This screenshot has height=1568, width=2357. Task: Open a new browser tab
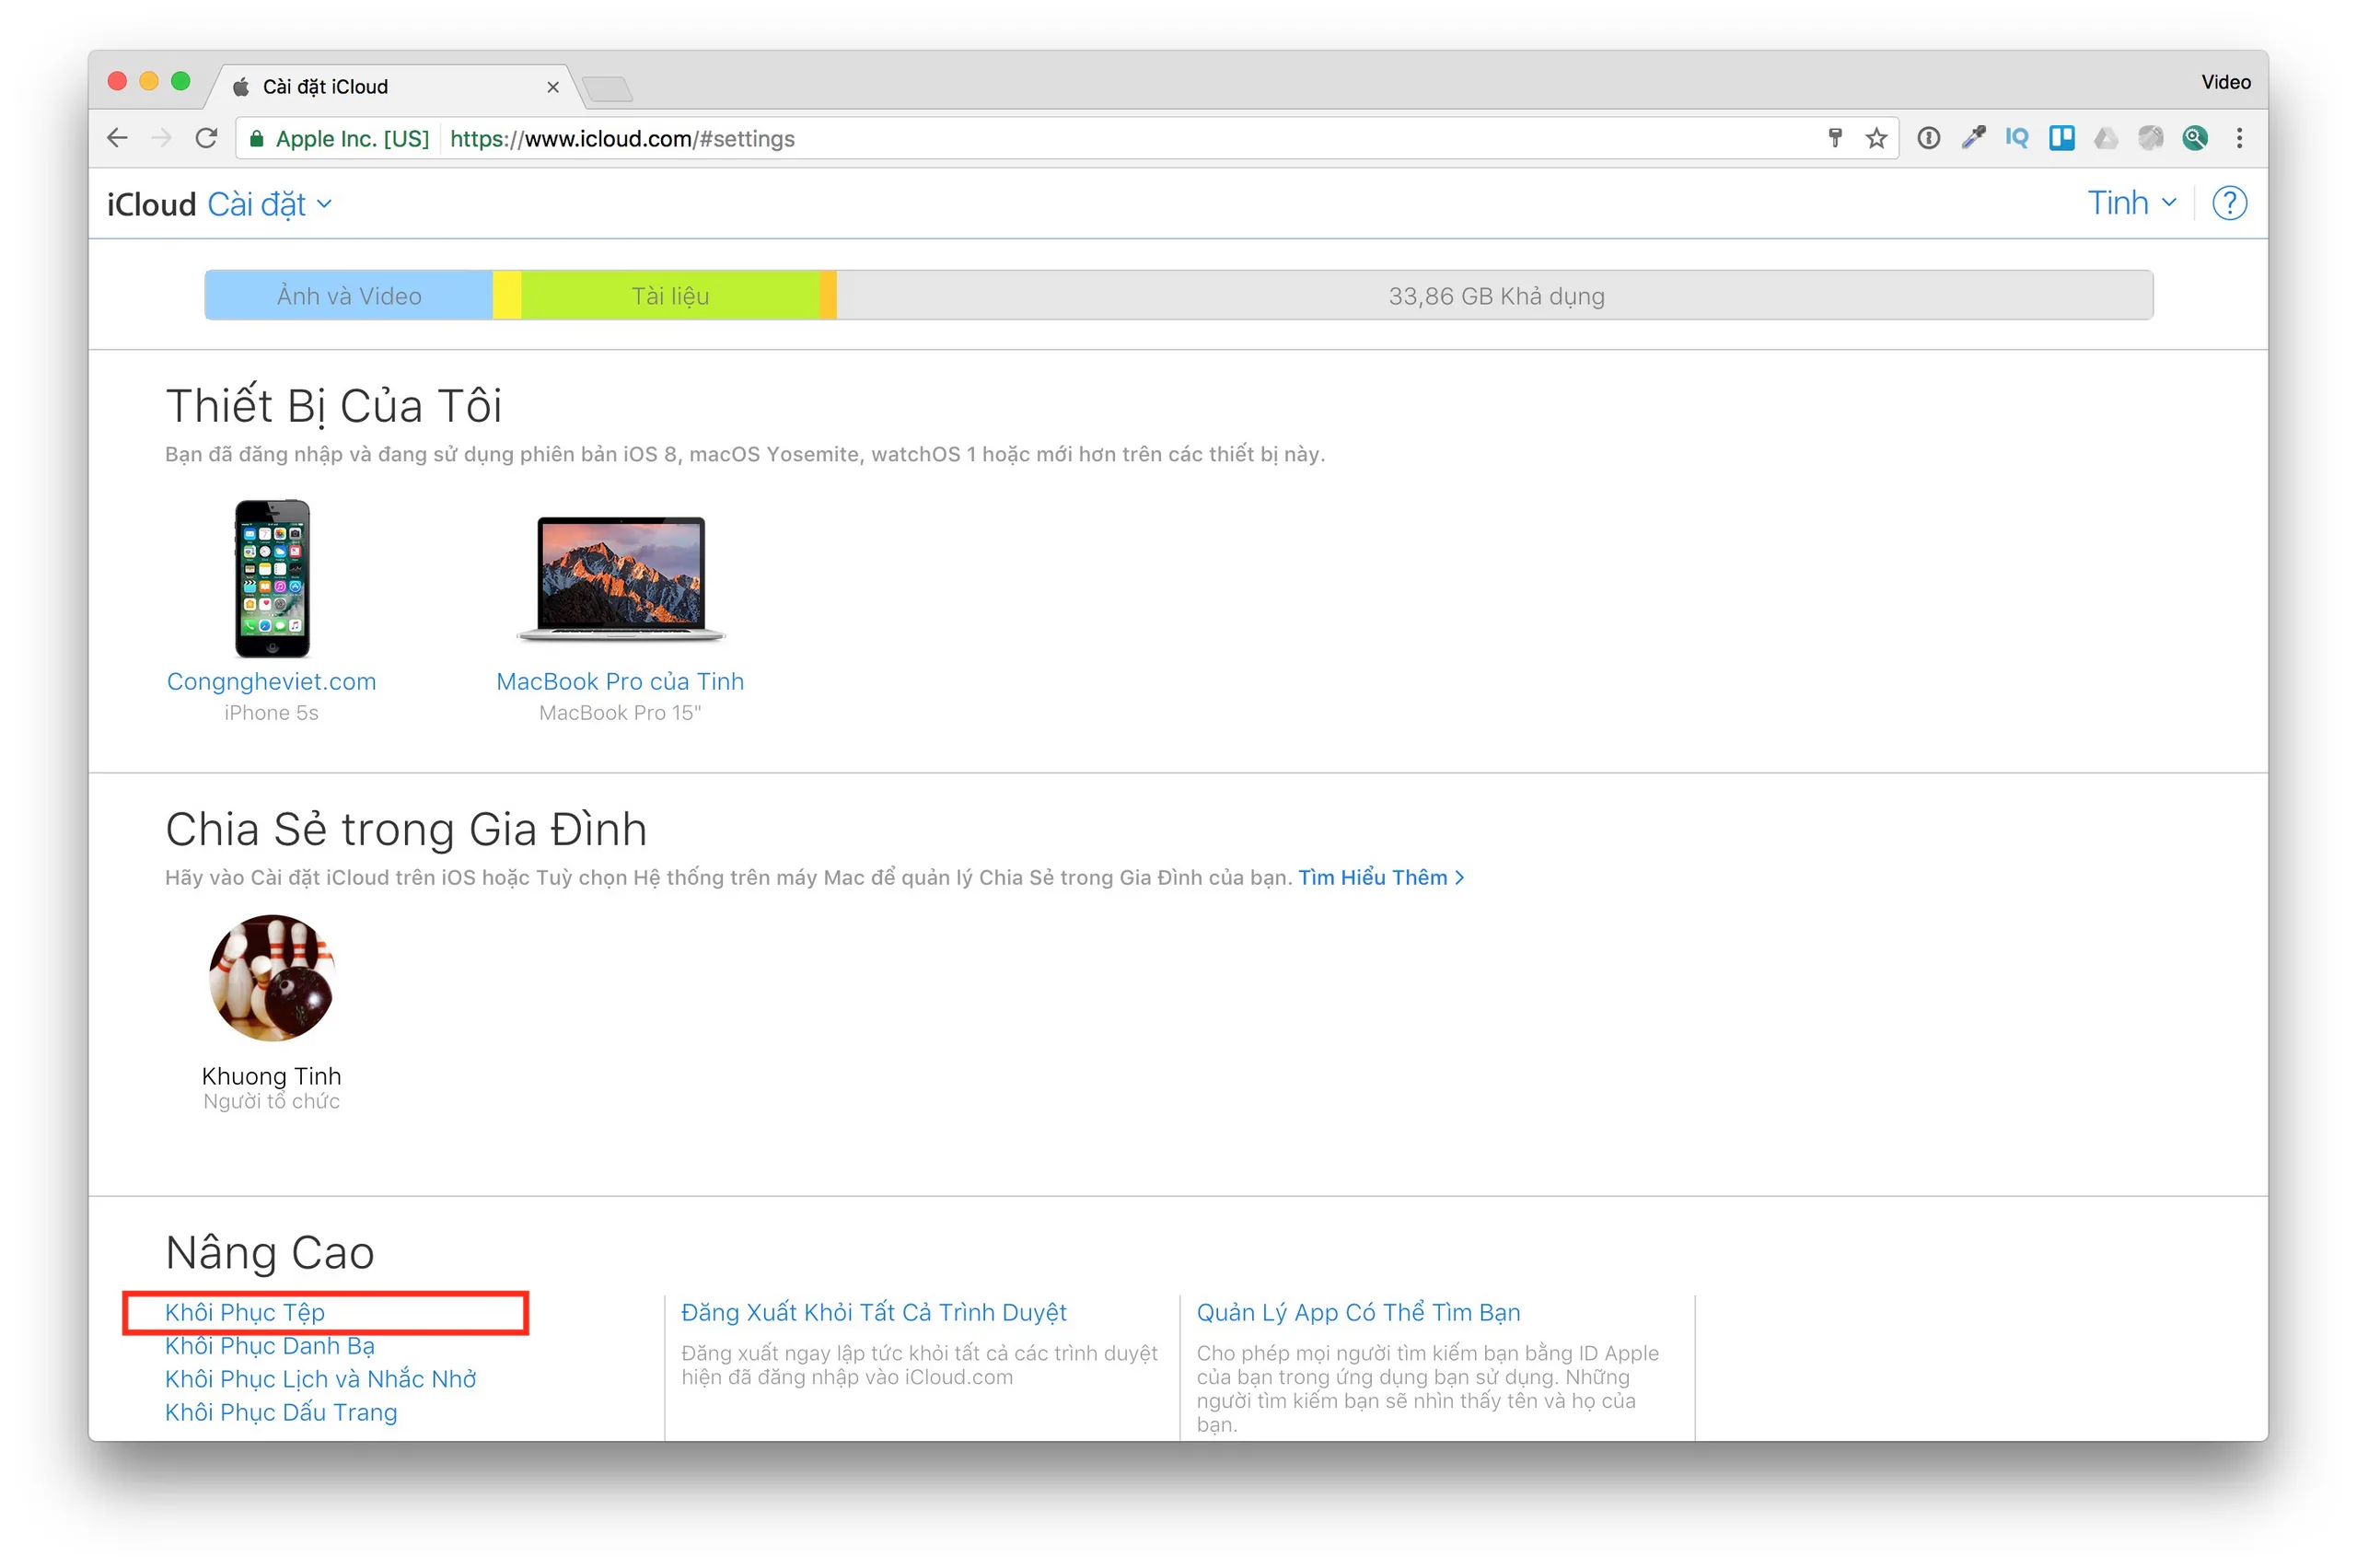[607, 89]
